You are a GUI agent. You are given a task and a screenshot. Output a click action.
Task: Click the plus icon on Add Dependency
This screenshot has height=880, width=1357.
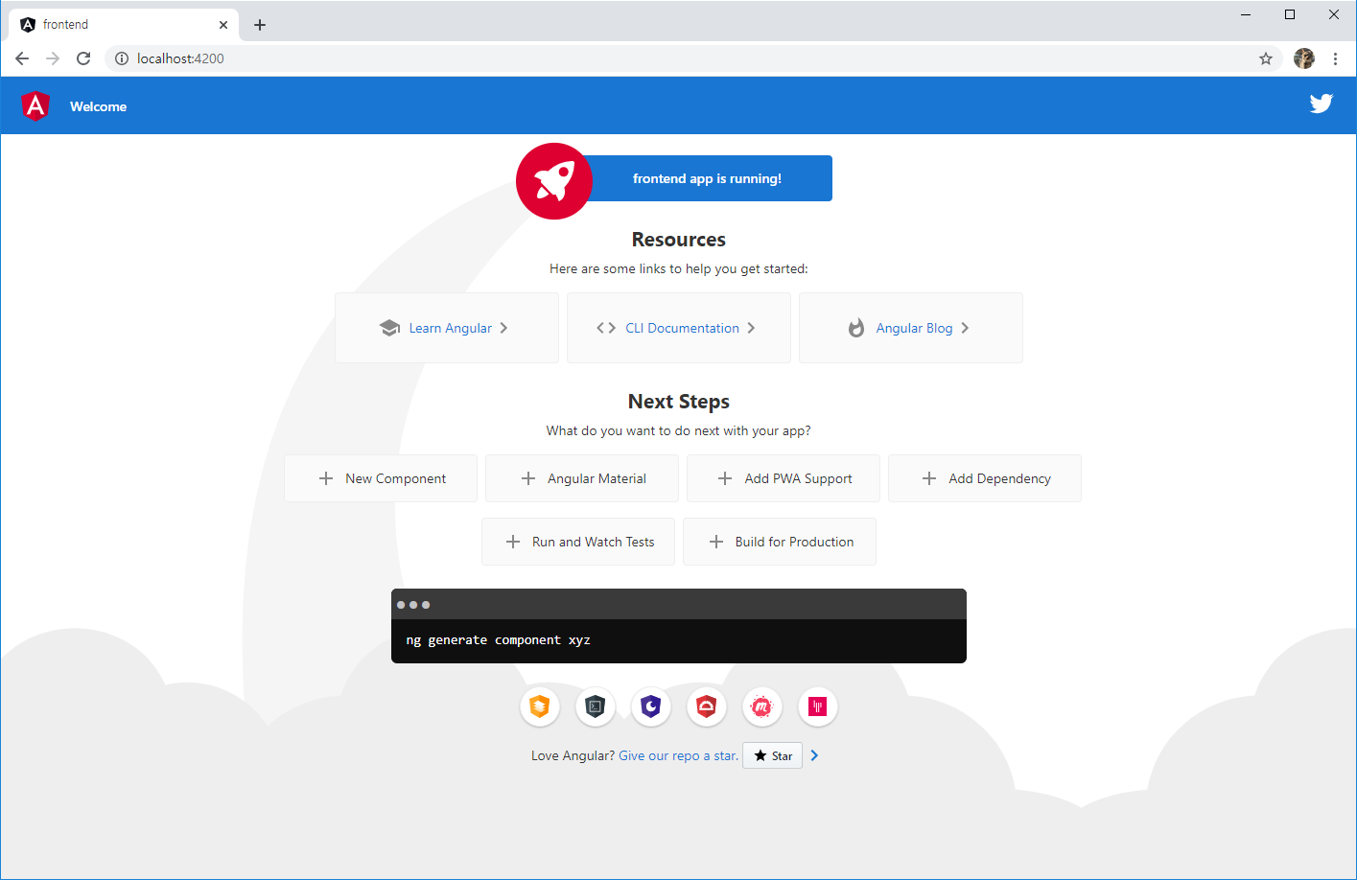[x=929, y=478]
